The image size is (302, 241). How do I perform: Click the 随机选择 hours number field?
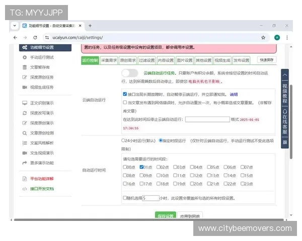150,198
